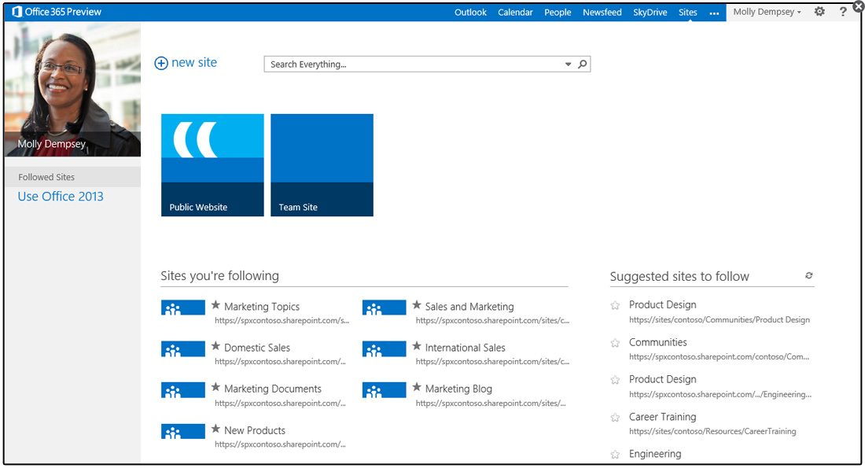
Task: Click the new site plus icon
Action: (160, 63)
